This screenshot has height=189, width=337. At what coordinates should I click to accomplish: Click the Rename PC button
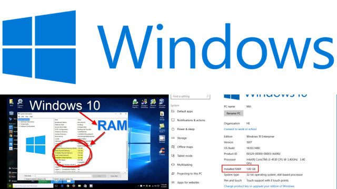pos(233,113)
